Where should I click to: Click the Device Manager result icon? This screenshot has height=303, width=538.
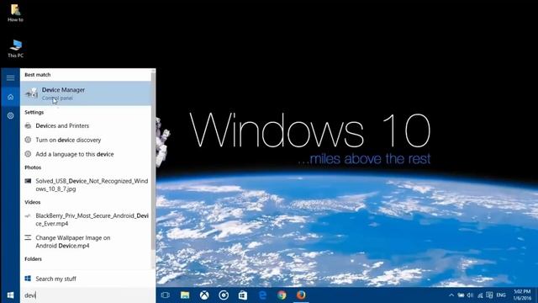pos(32,93)
